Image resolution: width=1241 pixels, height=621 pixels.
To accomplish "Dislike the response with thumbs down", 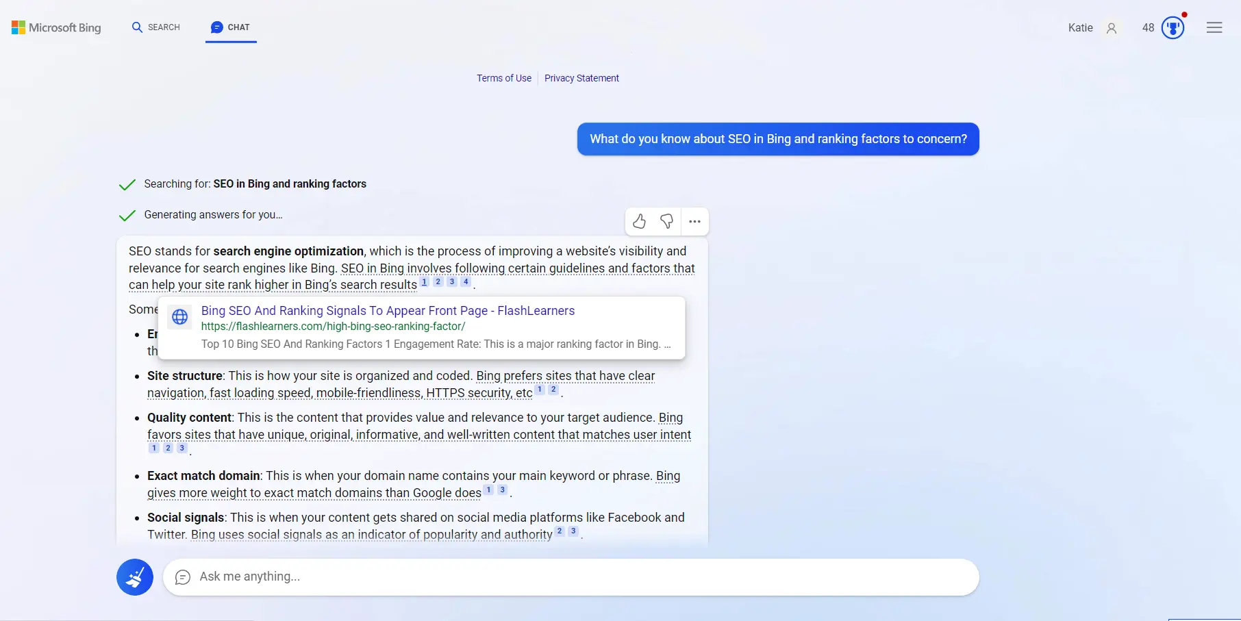I will pos(666,221).
